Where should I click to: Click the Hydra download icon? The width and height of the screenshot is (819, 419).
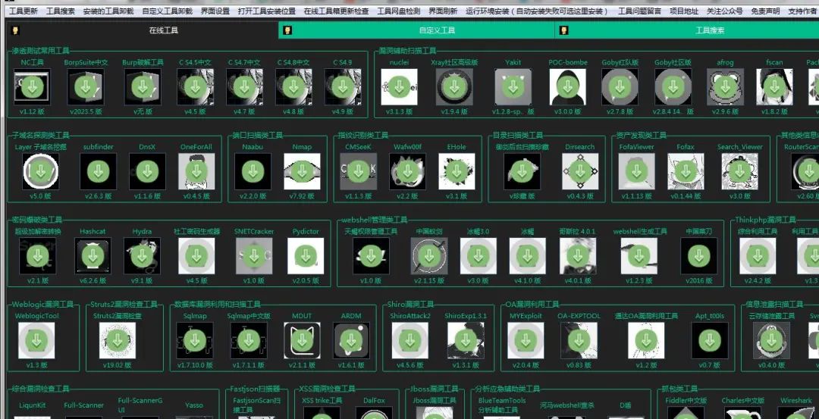142,255
